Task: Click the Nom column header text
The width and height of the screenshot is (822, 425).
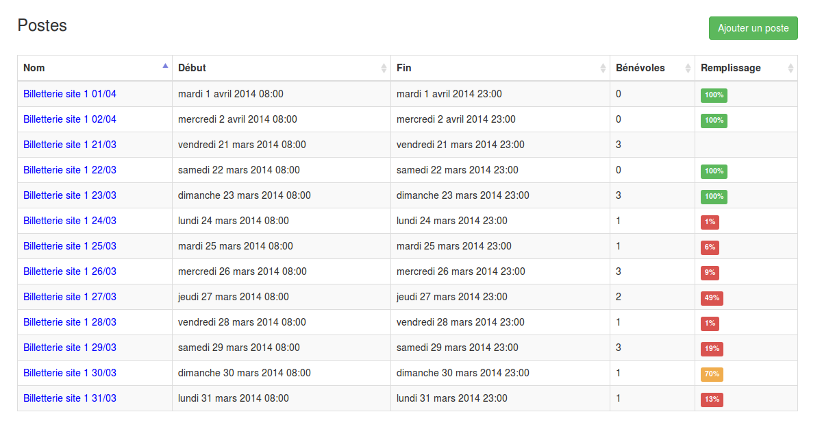Action: [x=34, y=68]
